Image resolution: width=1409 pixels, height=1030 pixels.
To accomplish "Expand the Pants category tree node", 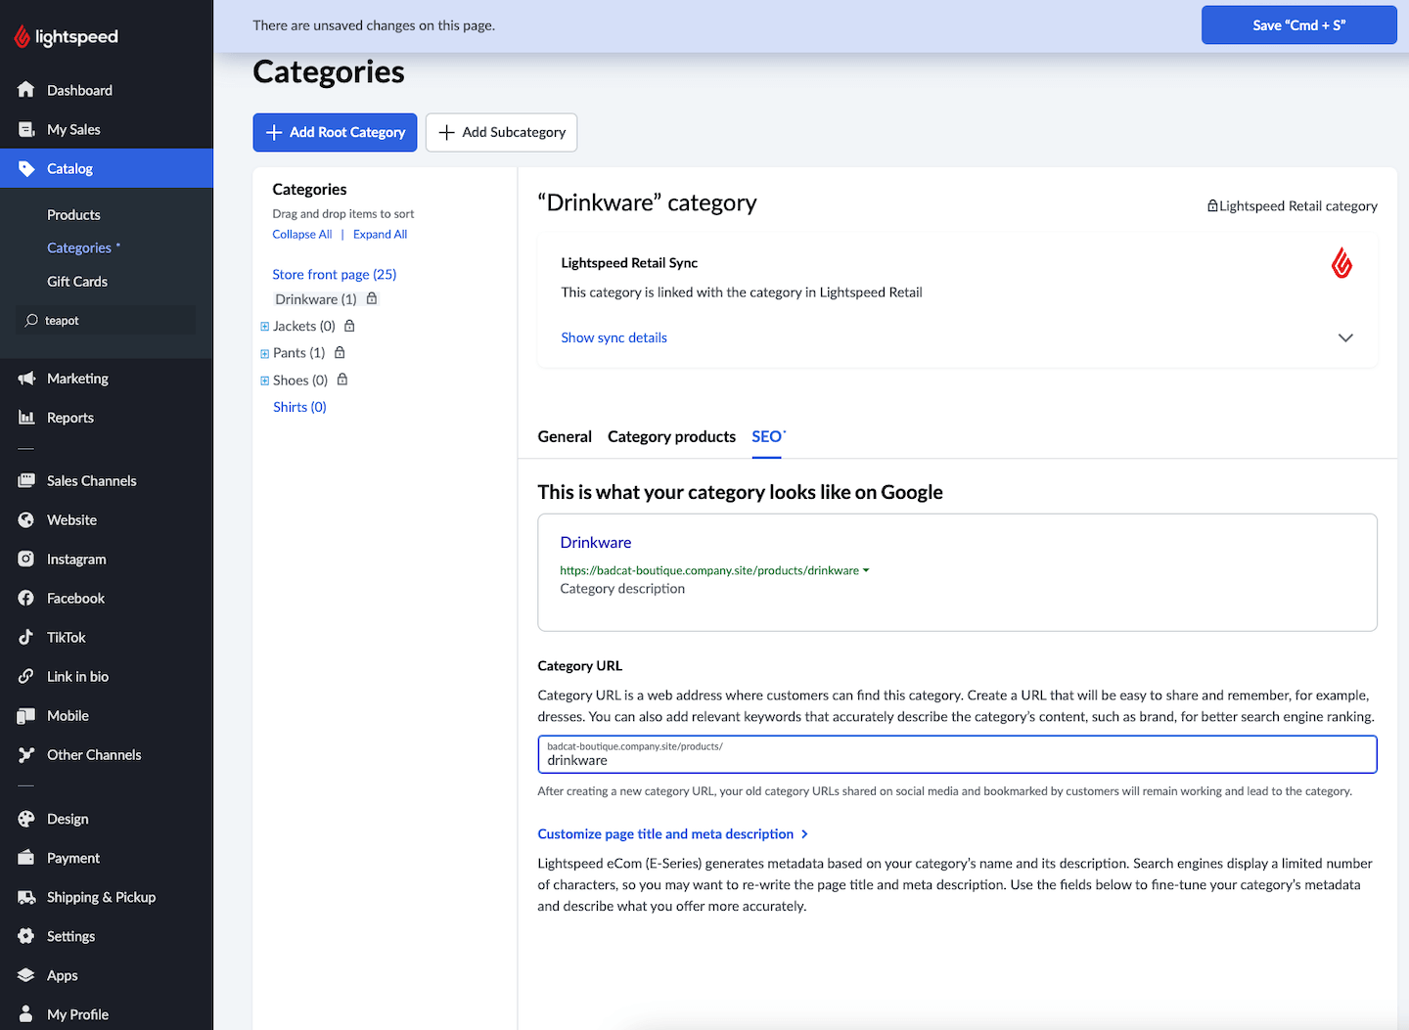I will [264, 353].
